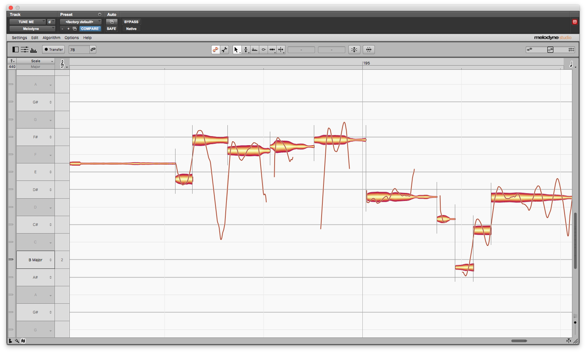Toggle the note editor panel view icon
The width and height of the screenshot is (586, 353).
pos(16,50)
